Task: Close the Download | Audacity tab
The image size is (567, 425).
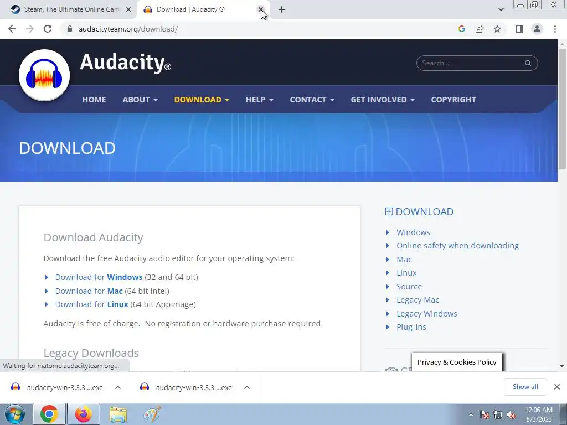Action: click(260, 9)
